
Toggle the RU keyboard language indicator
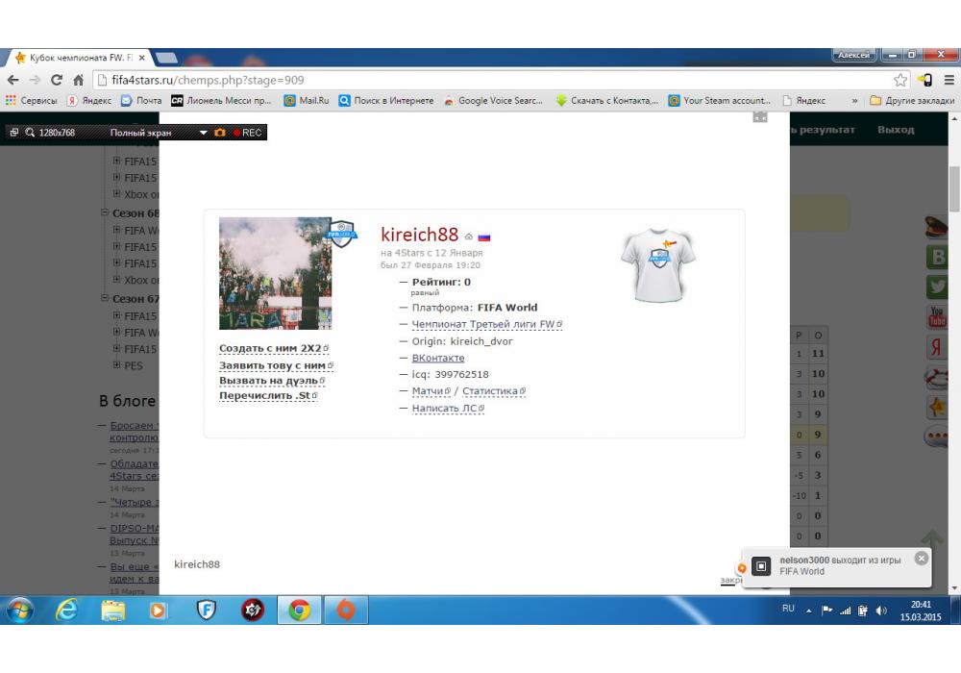(788, 609)
